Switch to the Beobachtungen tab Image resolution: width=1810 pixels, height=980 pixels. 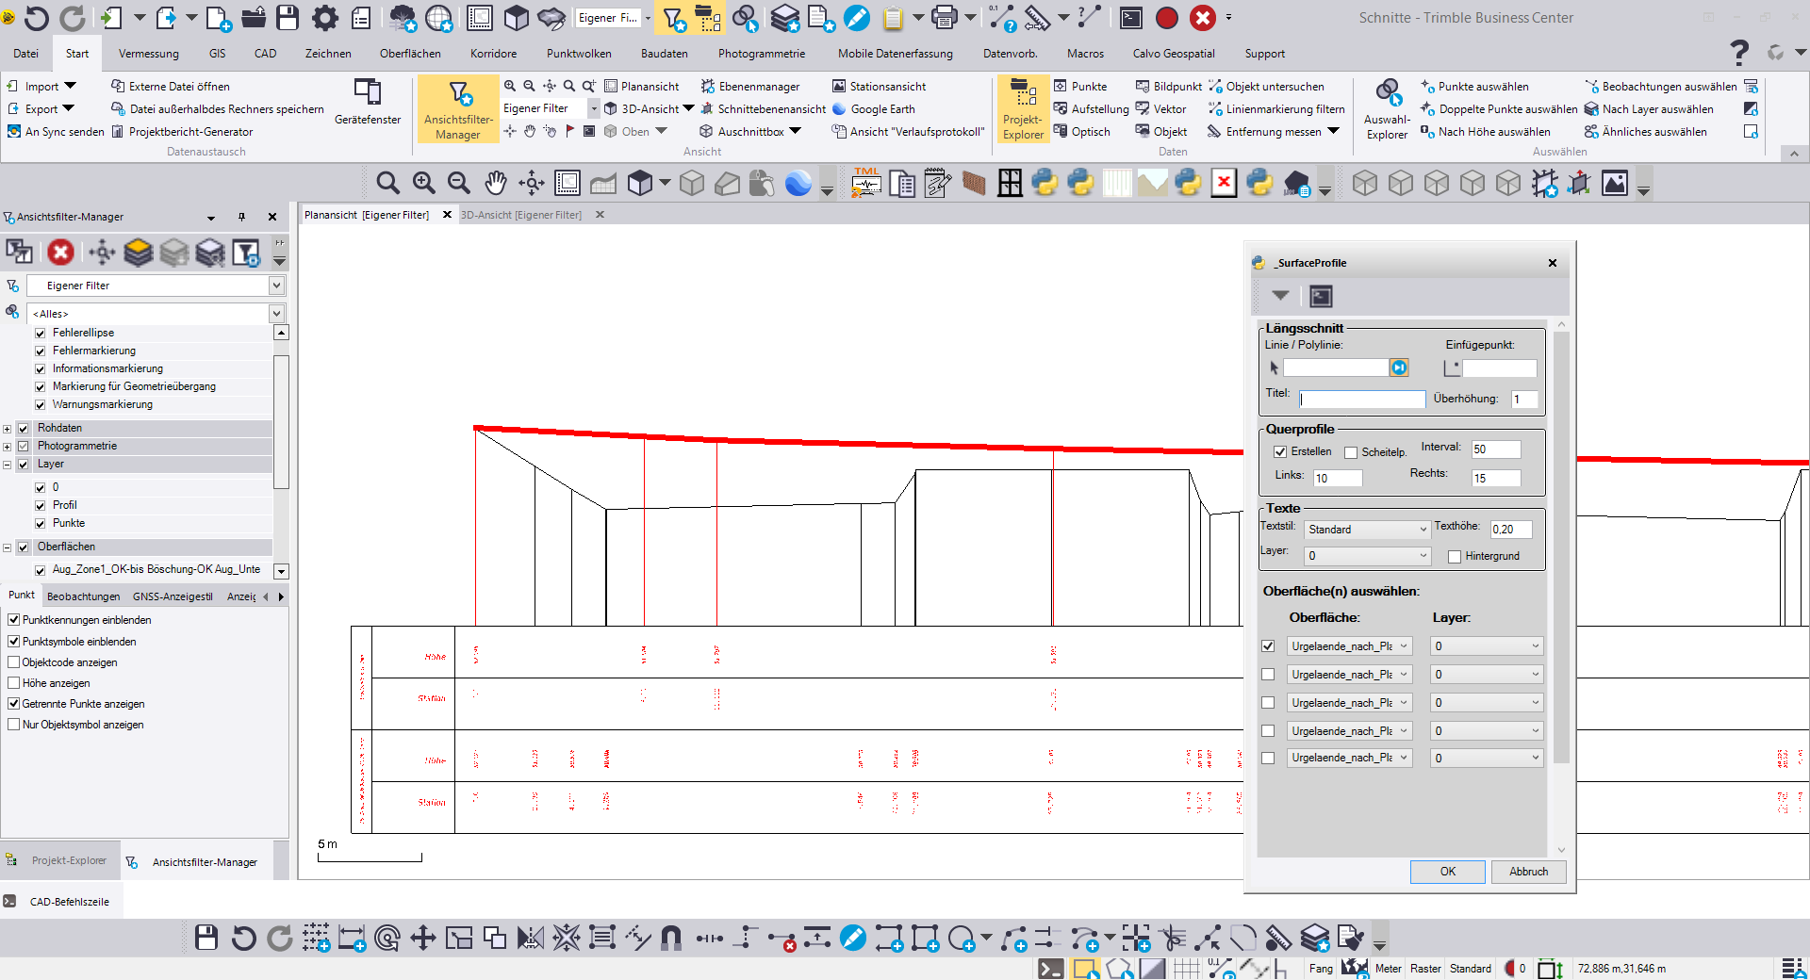tap(84, 596)
